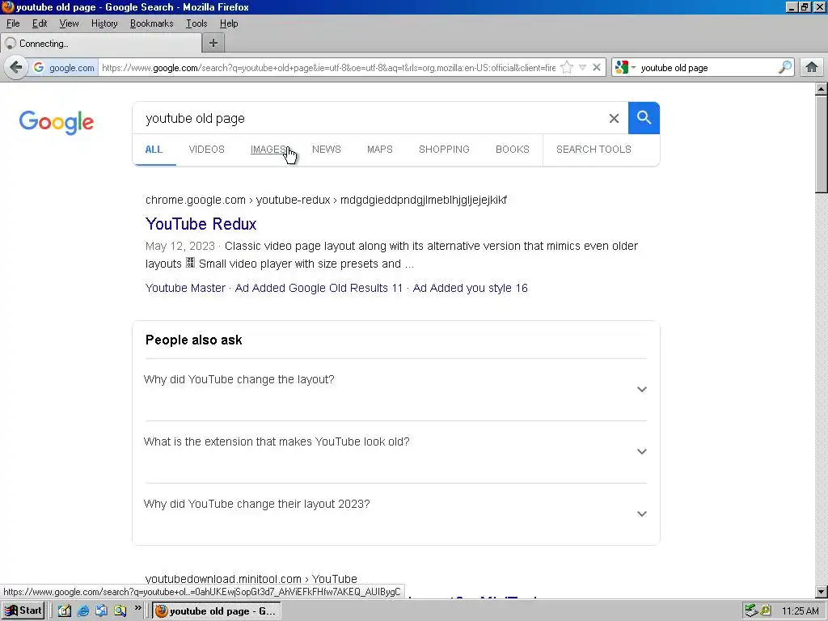Switch to the NEWS results tab
The width and height of the screenshot is (828, 621).
pos(327,150)
